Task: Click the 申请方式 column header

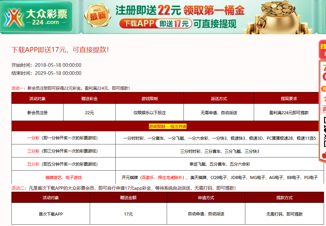Action: point(206,197)
